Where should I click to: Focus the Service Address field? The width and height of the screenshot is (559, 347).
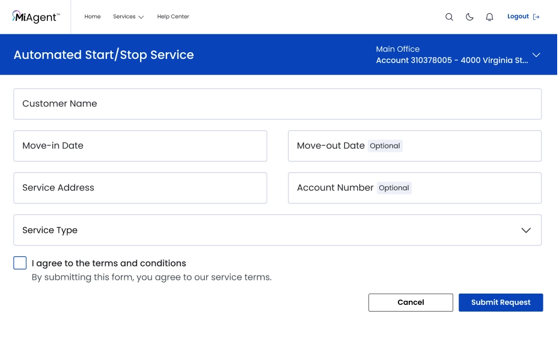pos(140,188)
